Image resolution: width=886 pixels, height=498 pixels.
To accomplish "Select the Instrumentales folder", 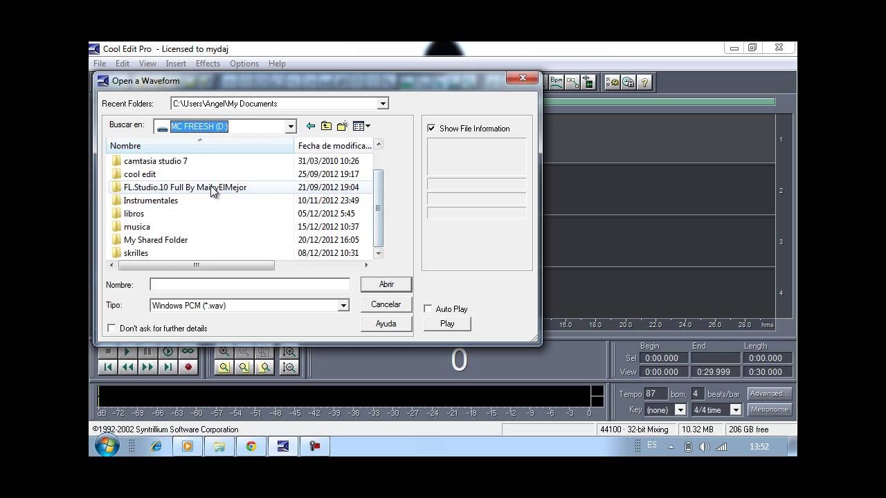I will point(150,201).
